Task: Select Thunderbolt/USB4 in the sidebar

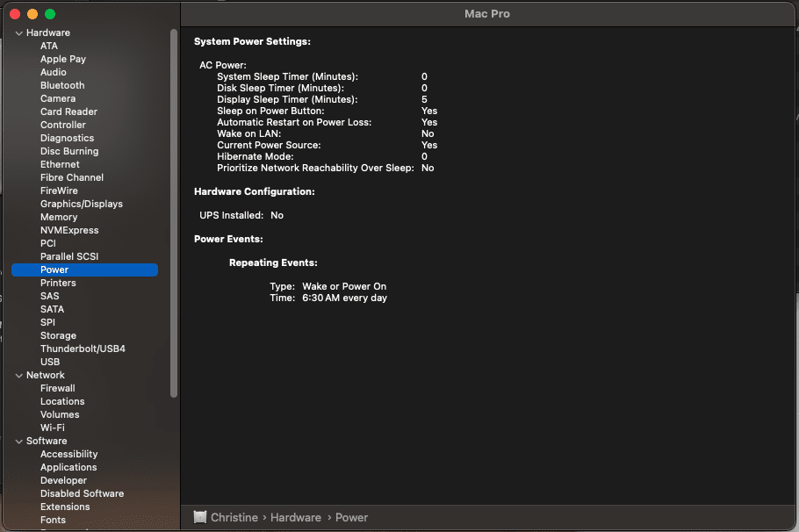Action: click(83, 349)
